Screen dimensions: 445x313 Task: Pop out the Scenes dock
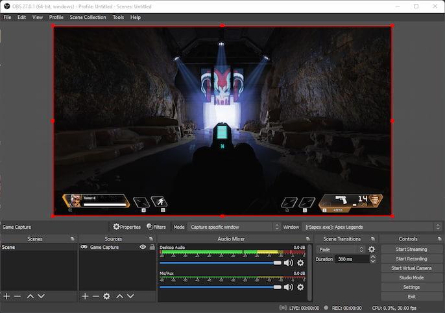[73, 239]
